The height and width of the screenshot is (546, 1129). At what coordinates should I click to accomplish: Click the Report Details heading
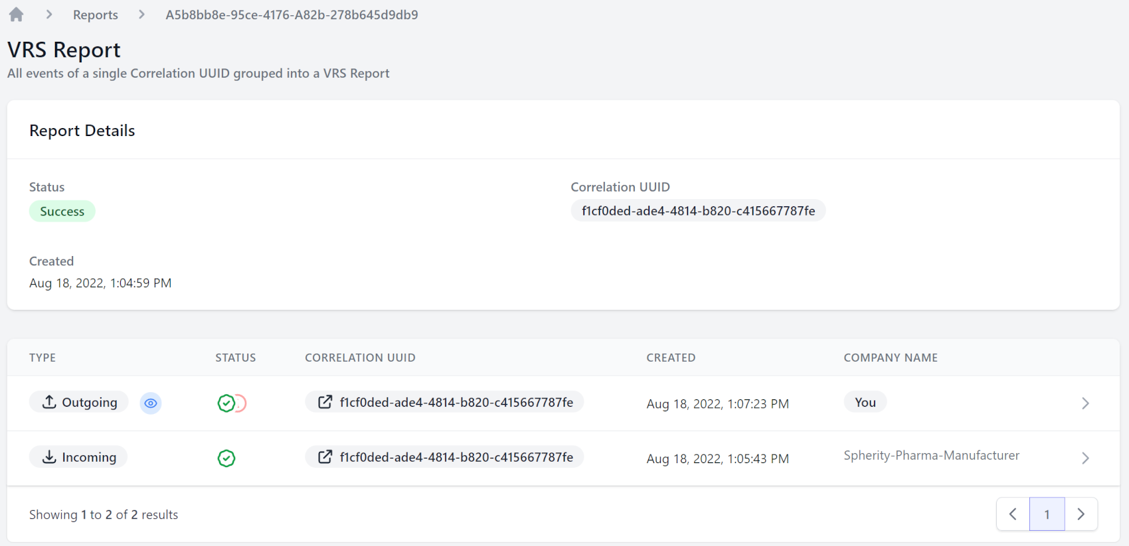pos(82,131)
